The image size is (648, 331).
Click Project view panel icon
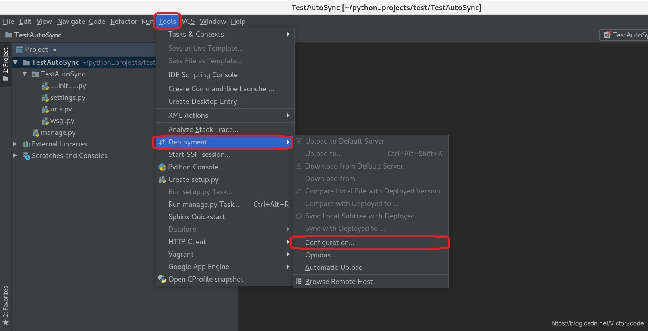pyautogui.click(x=20, y=50)
